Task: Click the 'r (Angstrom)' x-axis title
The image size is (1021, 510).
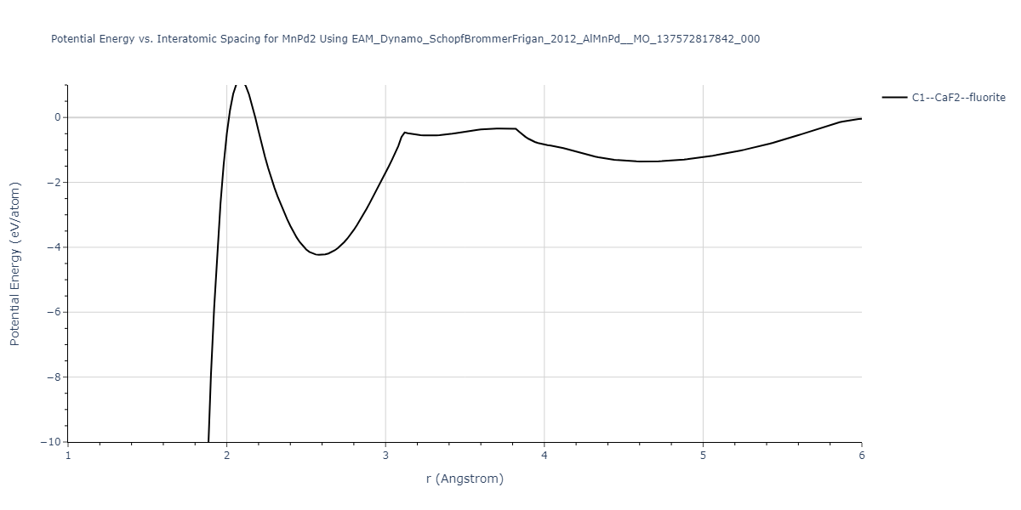Action: [x=465, y=479]
